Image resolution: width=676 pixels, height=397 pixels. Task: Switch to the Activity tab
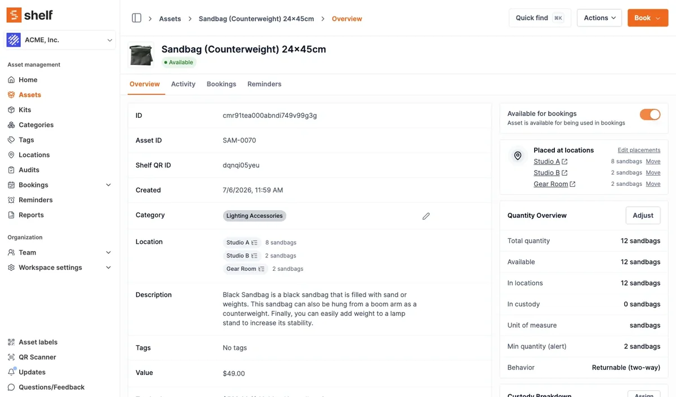point(183,84)
